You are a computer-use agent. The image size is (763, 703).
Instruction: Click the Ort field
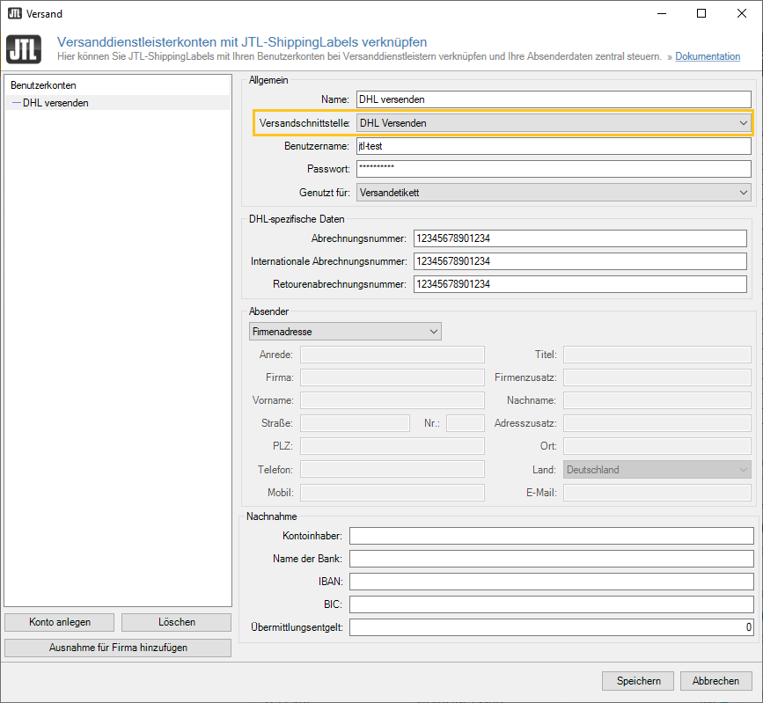657,446
